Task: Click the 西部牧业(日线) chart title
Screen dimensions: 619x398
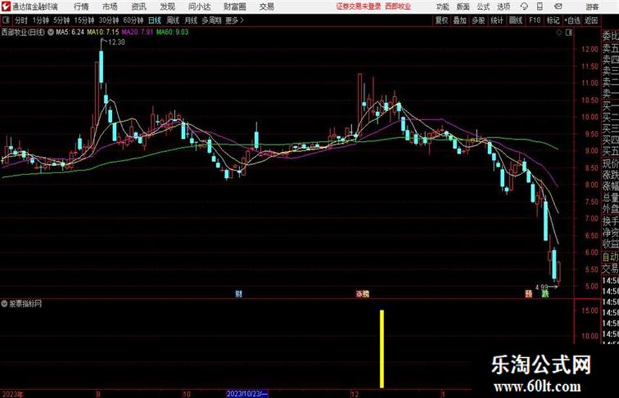Action: tap(23, 32)
